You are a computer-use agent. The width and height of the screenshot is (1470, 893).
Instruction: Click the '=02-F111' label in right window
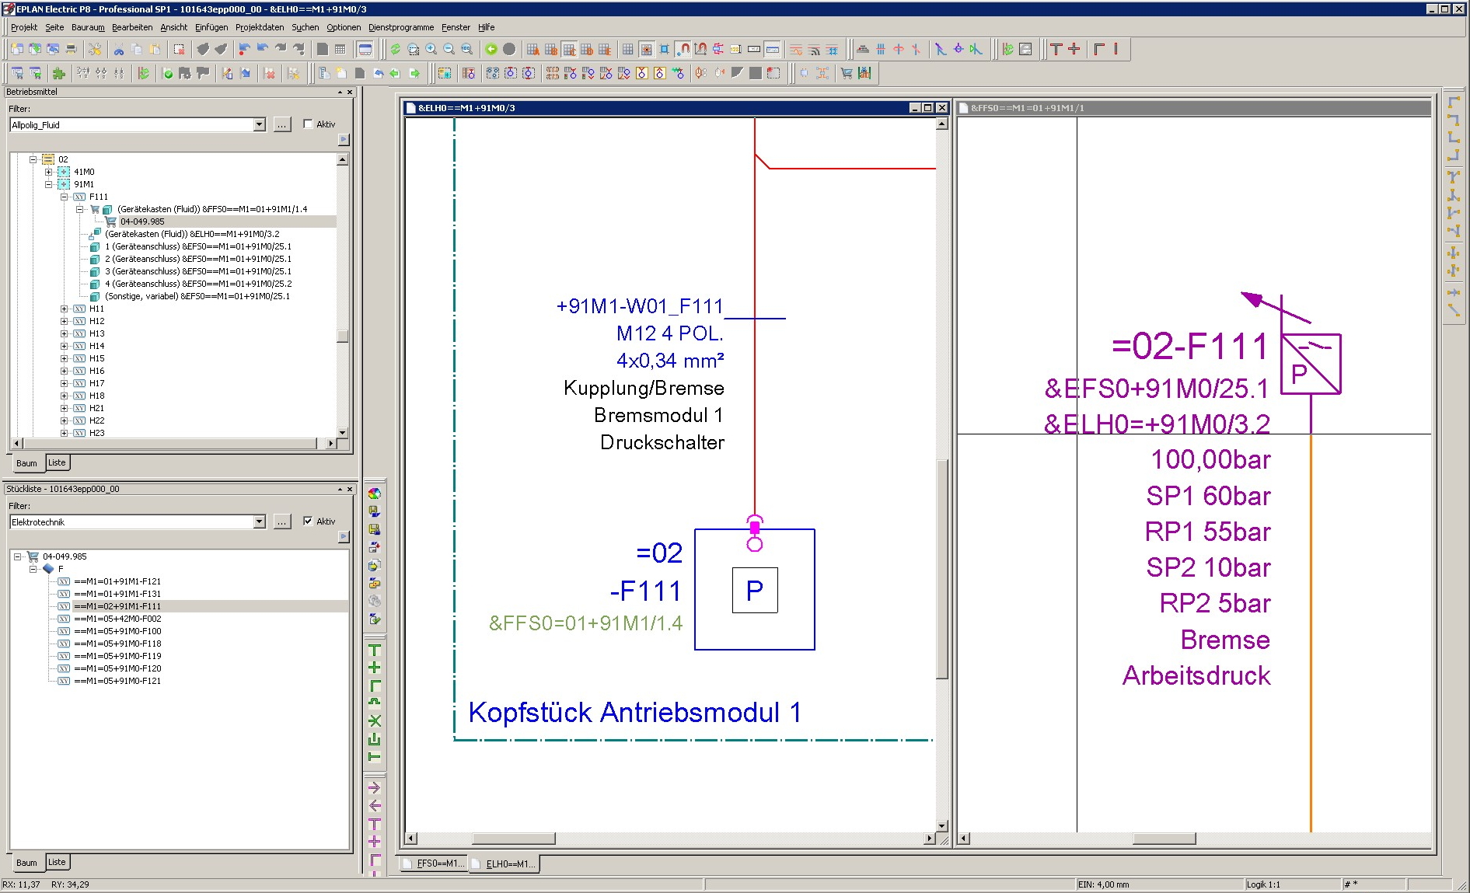tap(1190, 347)
